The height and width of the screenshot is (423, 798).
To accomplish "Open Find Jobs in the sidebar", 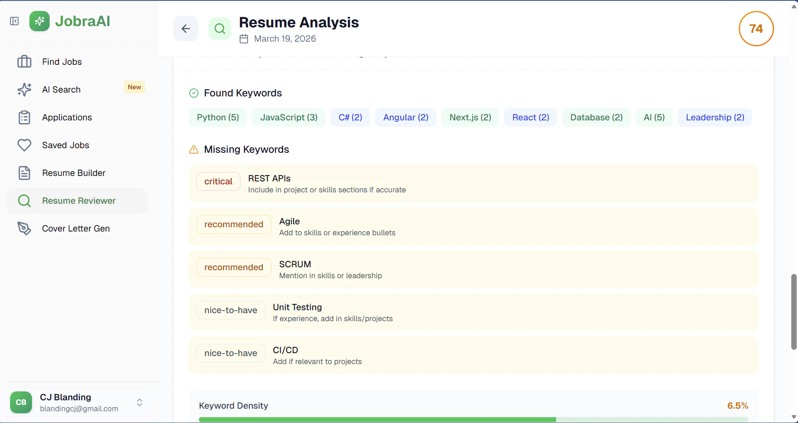I will pos(77,62).
